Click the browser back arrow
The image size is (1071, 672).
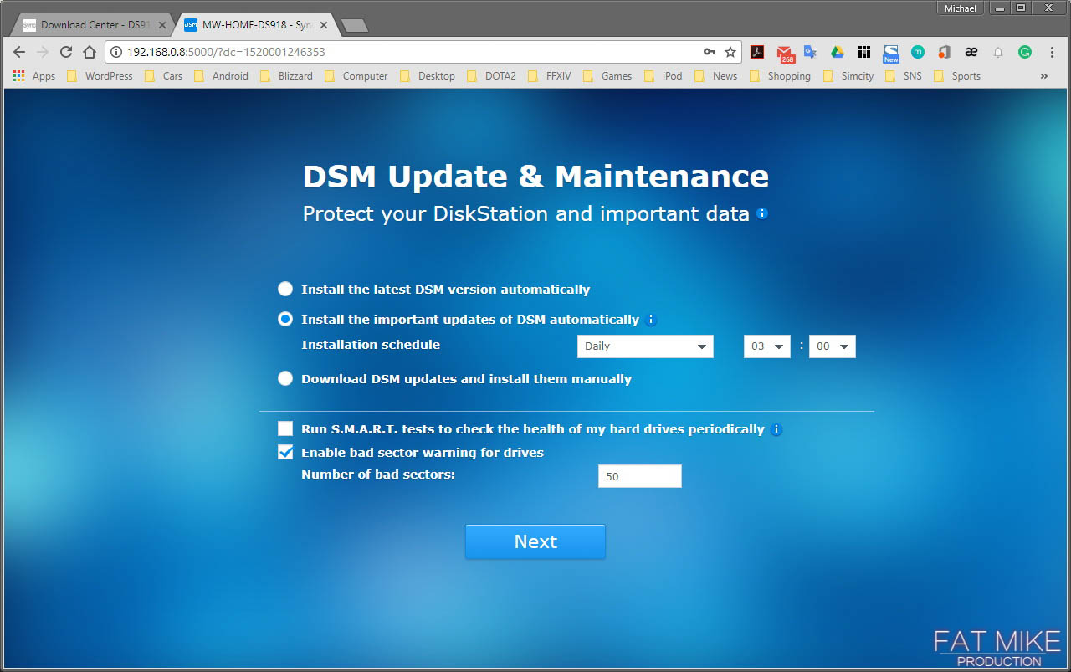click(x=20, y=52)
